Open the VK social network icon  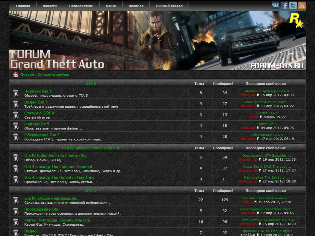tap(275, 5)
